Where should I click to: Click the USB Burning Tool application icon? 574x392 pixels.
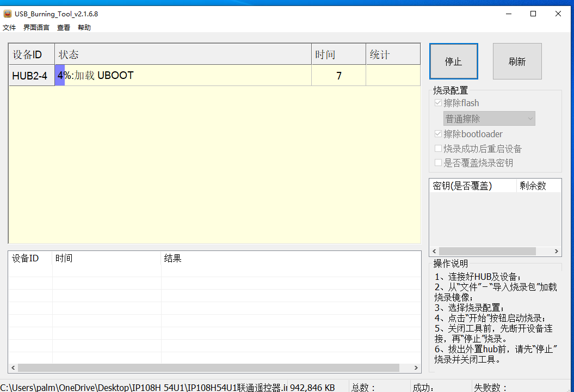(x=7, y=14)
